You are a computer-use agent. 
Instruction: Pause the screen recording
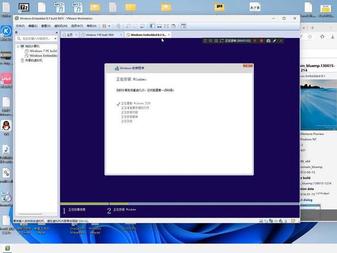click(255, 40)
